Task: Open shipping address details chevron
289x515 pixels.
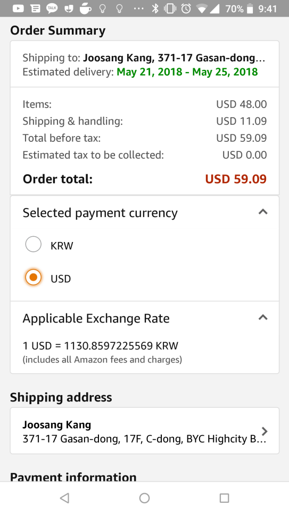Action: point(265,431)
